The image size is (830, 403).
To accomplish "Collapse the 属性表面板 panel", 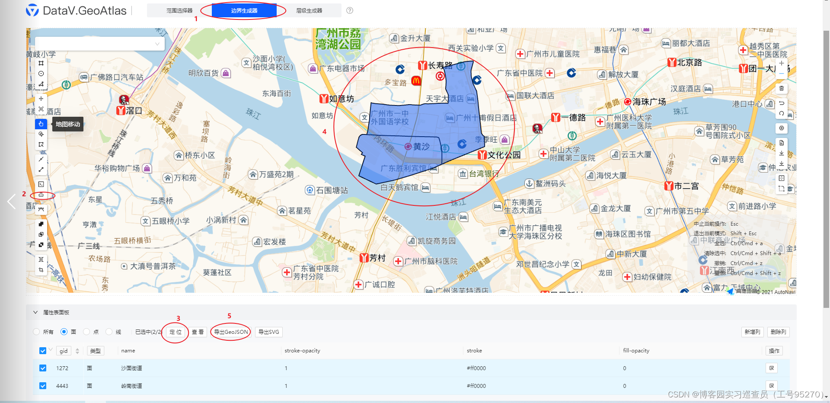I will pos(36,312).
